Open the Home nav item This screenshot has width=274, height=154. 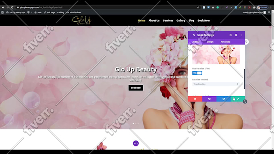[x=141, y=21]
